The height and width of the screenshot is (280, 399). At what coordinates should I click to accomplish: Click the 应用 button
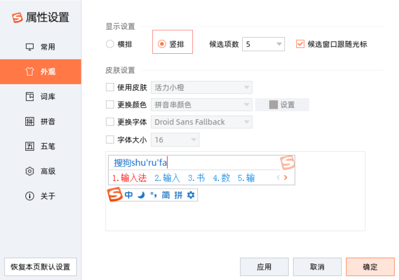coord(264,267)
